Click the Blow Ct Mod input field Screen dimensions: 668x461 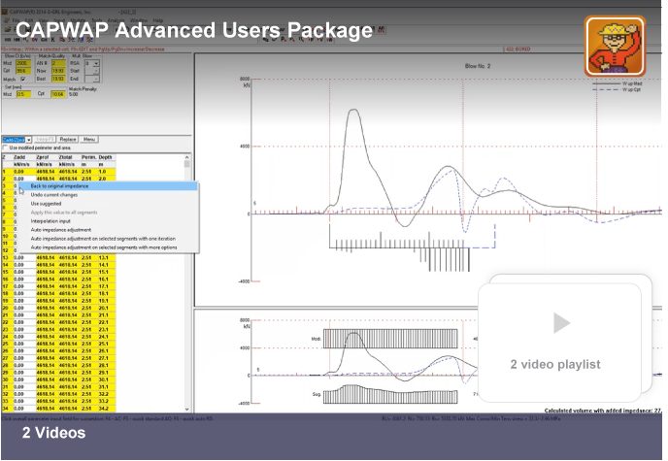tap(22, 63)
